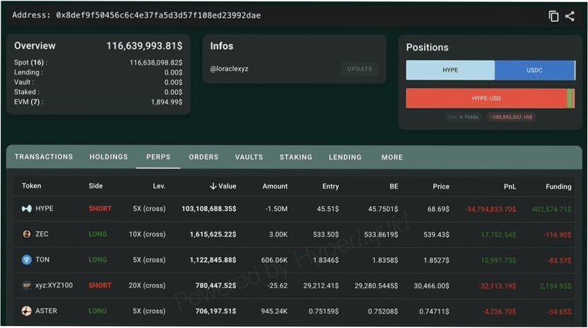The width and height of the screenshot is (588, 328).
Task: Click the xyz:XYZ100 token name
Action: [x=54, y=285]
